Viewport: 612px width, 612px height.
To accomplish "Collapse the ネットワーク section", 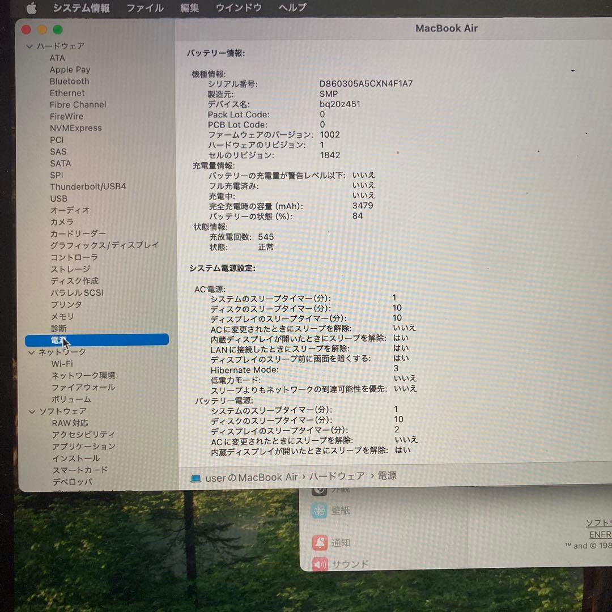I will (31, 352).
